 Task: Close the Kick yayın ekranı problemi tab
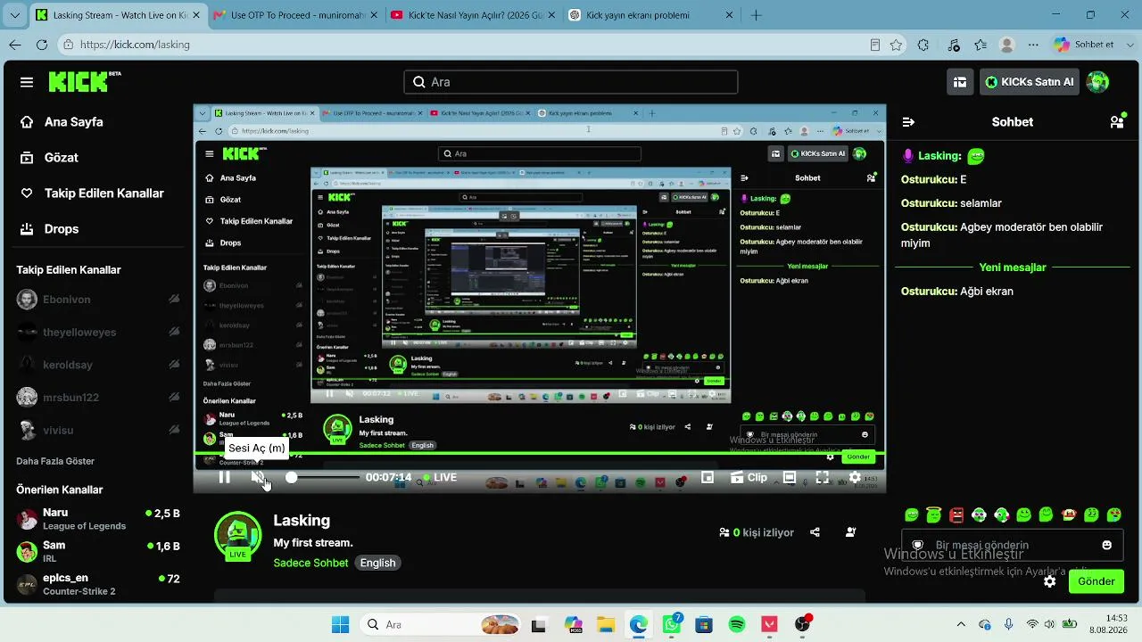pyautogui.click(x=729, y=15)
